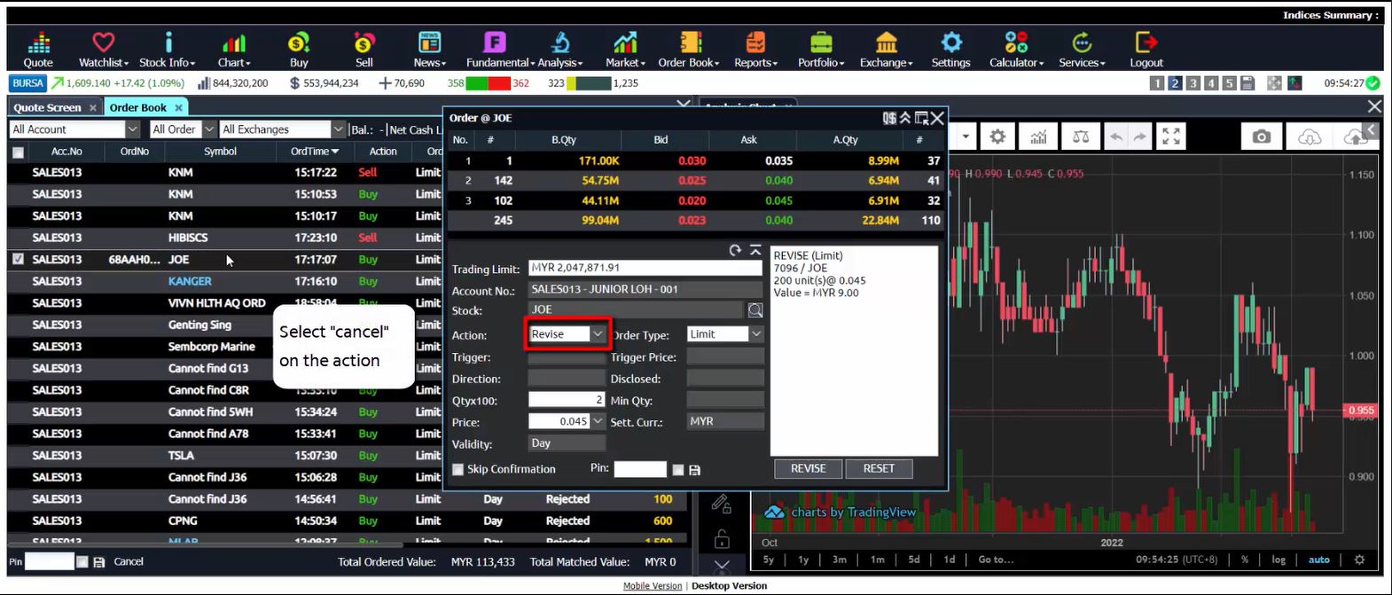Open the chart settings gear
Screen dimensions: 1392x595
[x=998, y=137]
